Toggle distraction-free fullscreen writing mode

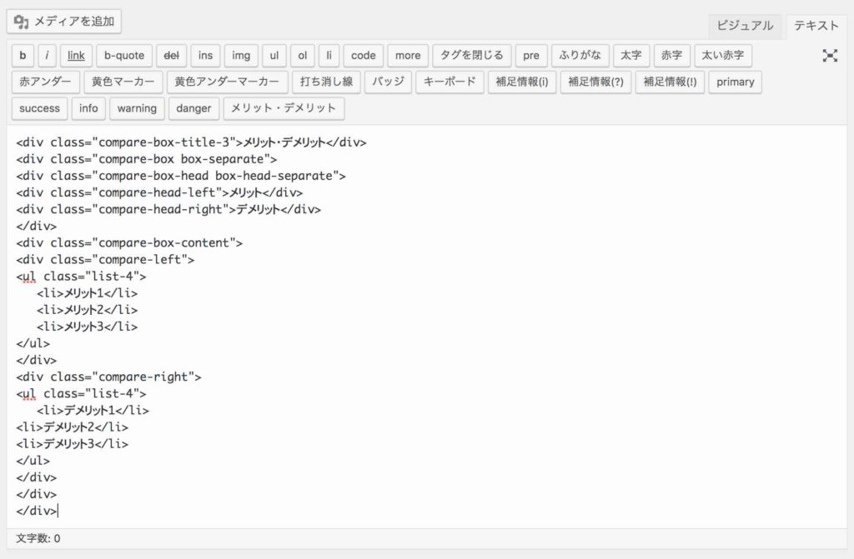pos(831,56)
